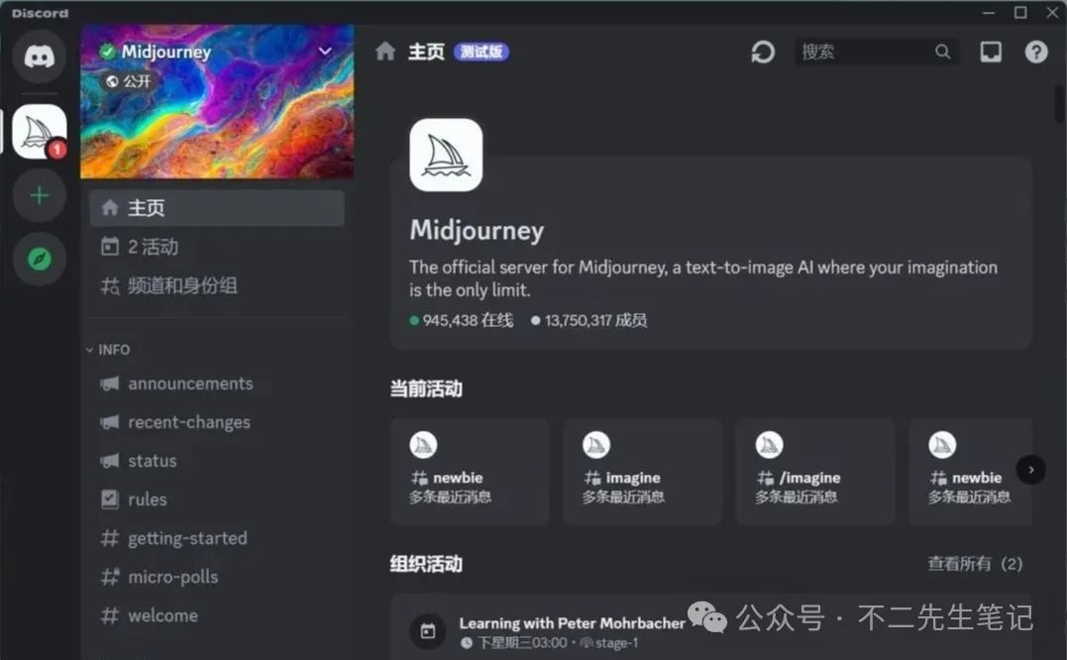Open the imagine activity card
The height and width of the screenshot is (660, 1067).
642,472
